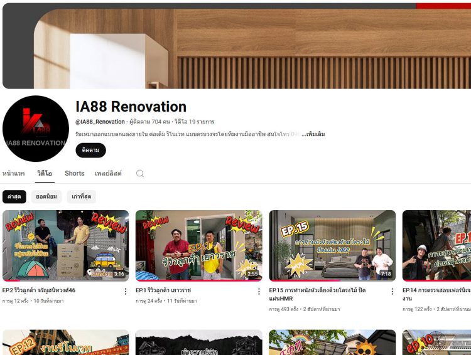The height and width of the screenshot is (355, 471).
Task: Open the EP.14 การตรวจสอบ video title
Action: click(436, 294)
